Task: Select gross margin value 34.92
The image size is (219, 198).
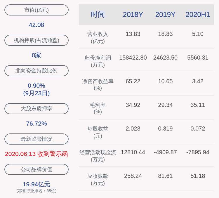Action: coord(133,105)
